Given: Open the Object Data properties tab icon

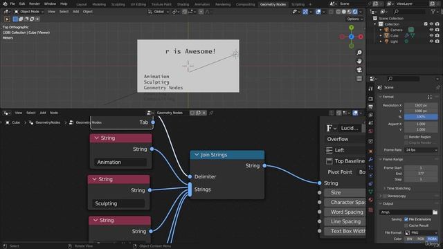Looking at the screenshot, I should (x=371, y=192).
